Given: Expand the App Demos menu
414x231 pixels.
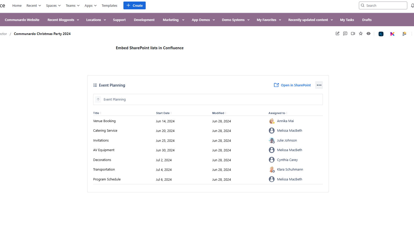Looking at the screenshot, I should coord(203,20).
